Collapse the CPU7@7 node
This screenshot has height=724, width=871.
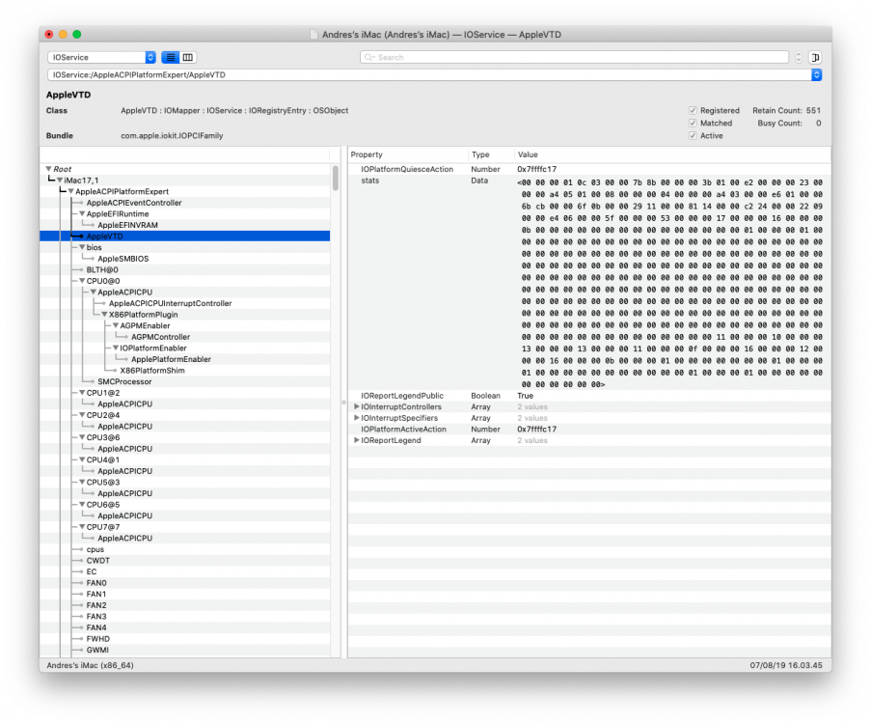[82, 527]
